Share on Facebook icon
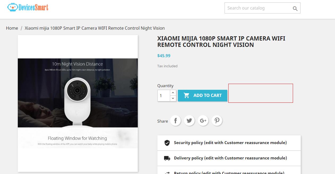This screenshot has height=174, width=335. click(175, 121)
